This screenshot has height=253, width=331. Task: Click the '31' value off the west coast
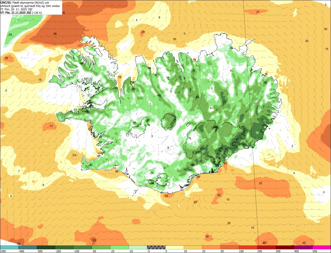click(x=51, y=126)
